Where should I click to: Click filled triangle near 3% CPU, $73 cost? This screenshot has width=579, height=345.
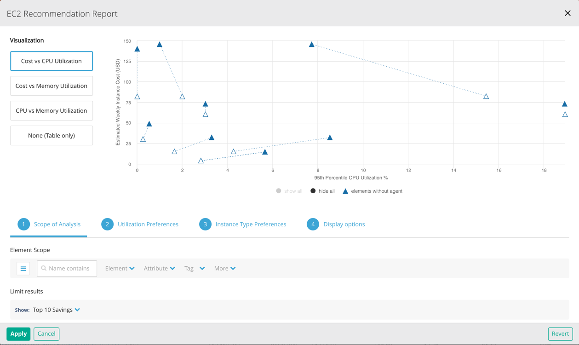point(206,104)
